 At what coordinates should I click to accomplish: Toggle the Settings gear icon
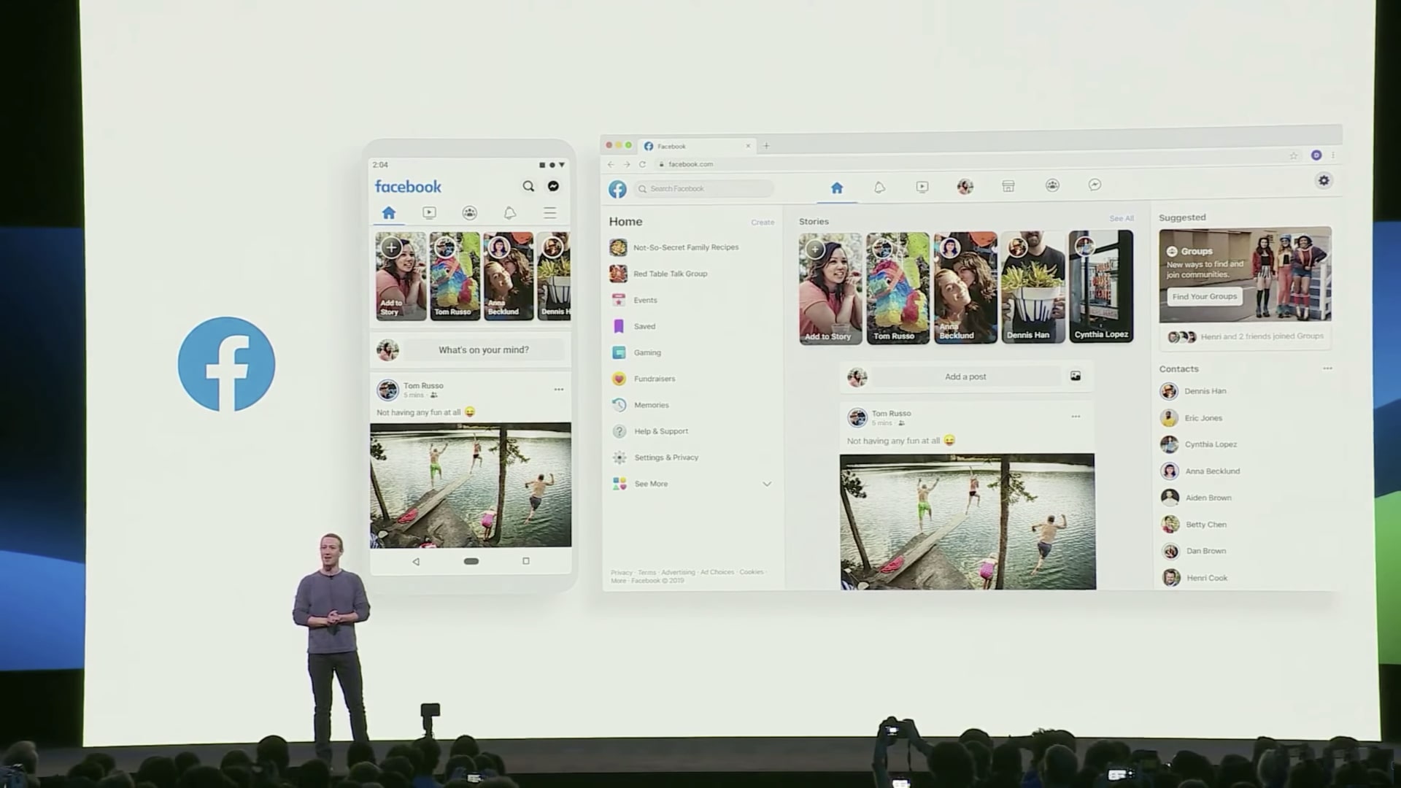[x=1324, y=181]
